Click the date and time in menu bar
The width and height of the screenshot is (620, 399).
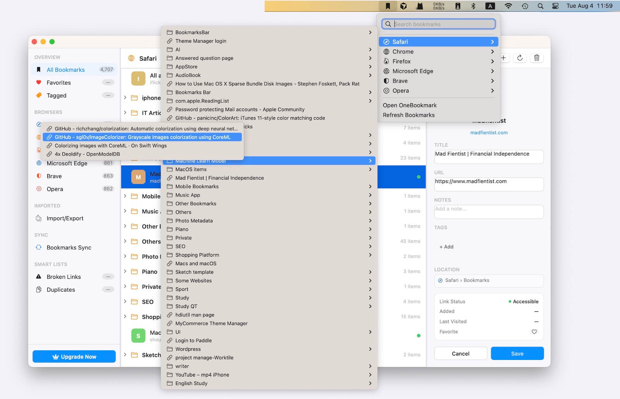[x=589, y=6]
